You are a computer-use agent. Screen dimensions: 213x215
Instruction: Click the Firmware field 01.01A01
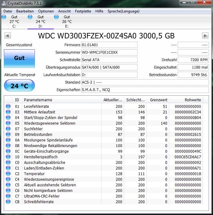[x=109, y=45]
